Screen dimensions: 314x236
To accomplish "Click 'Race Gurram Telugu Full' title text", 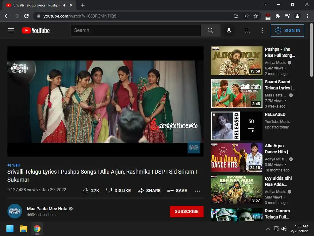I will pos(277,214).
